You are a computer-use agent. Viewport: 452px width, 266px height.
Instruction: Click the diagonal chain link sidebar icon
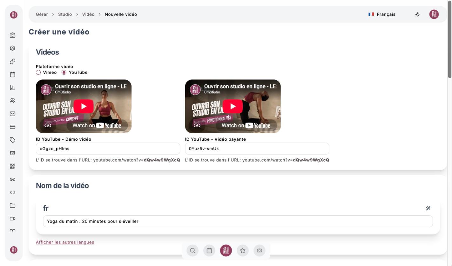pos(12,61)
